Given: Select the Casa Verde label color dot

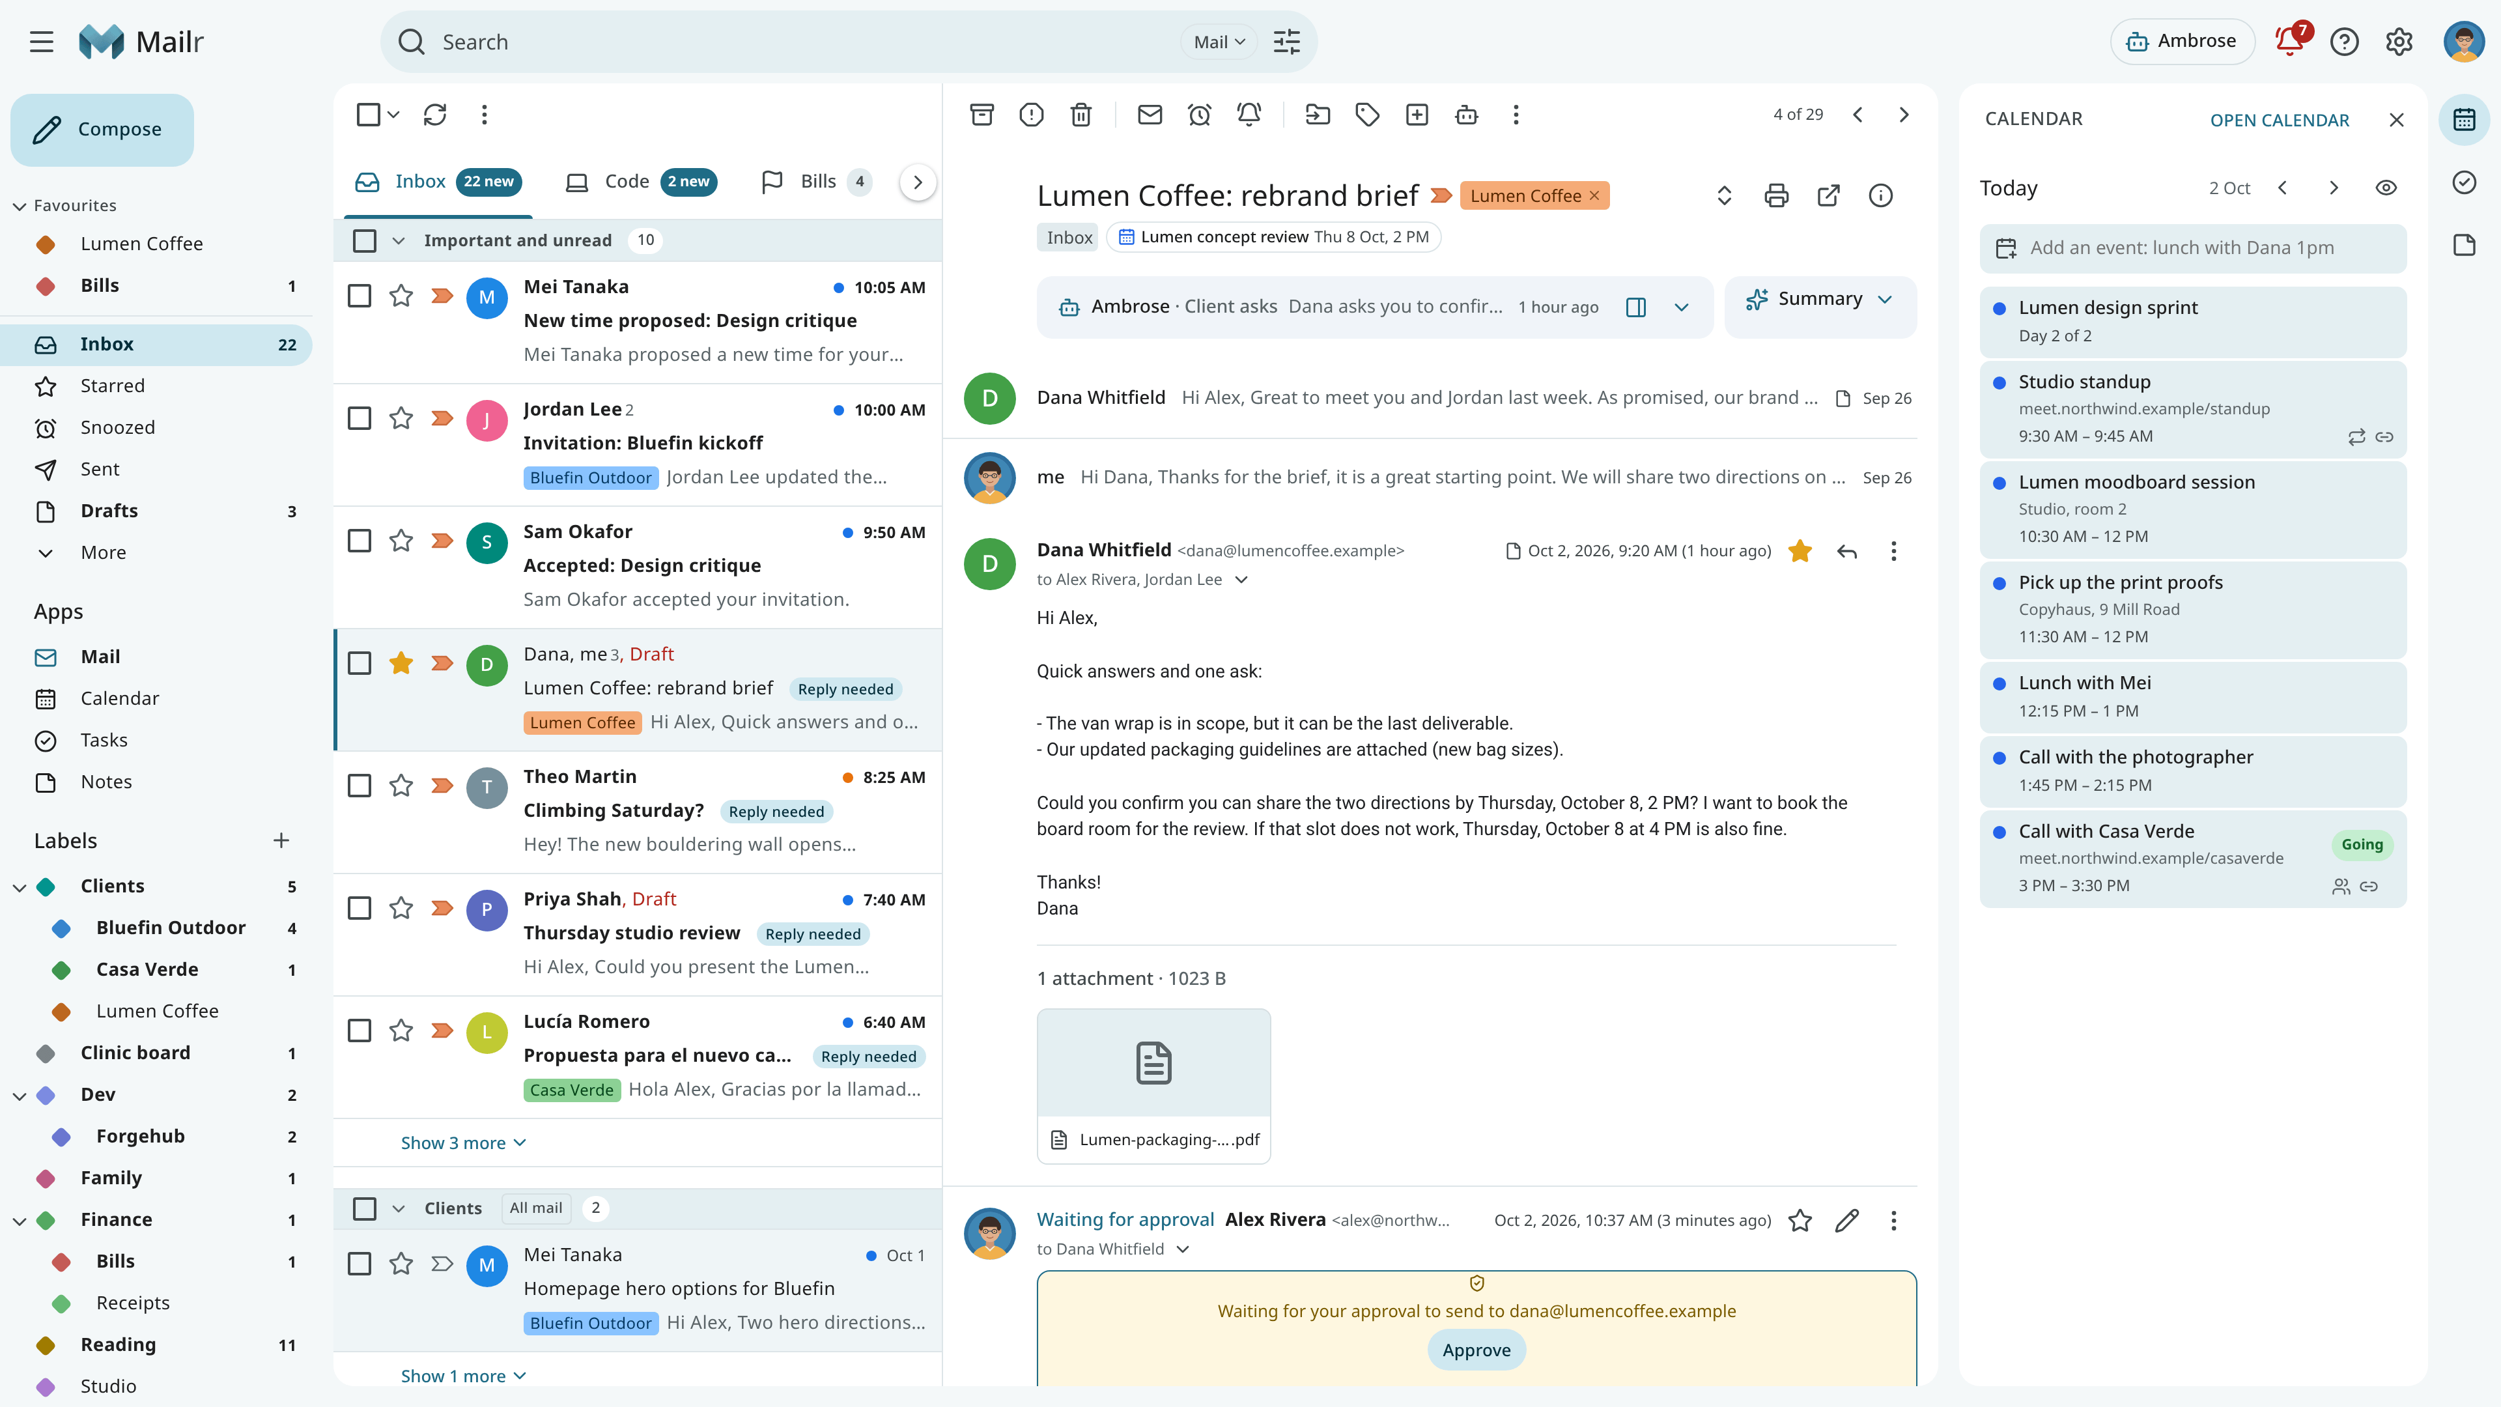Looking at the screenshot, I should [x=61, y=970].
